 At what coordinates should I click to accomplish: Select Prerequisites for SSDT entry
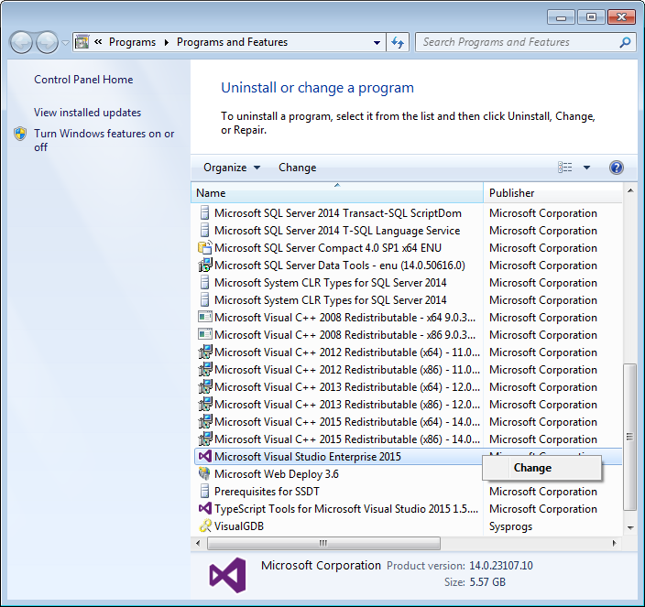[x=267, y=491]
